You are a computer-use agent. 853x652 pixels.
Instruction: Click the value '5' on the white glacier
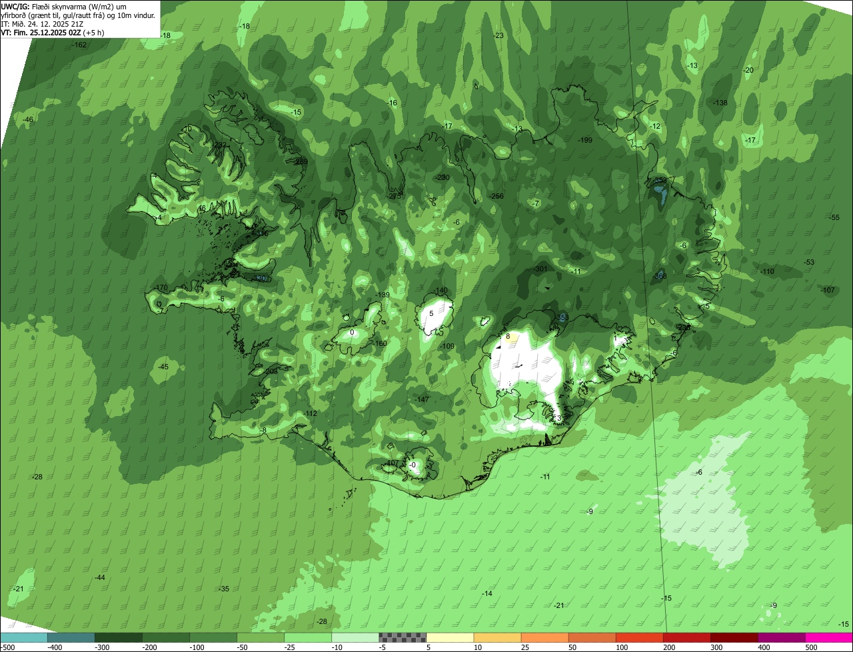431,313
